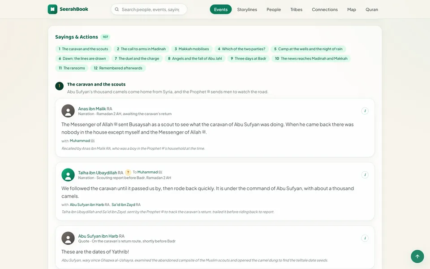The width and height of the screenshot is (430, 269).
Task: Click Sa'id ibn Zayd link
Action: click(x=124, y=205)
